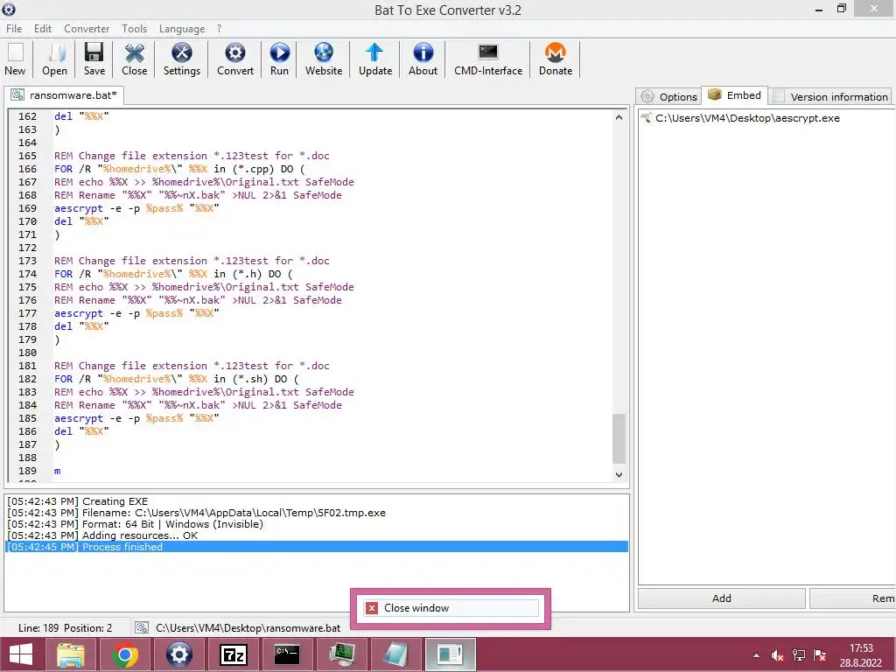Click the muted volume tray icon

coord(777,655)
